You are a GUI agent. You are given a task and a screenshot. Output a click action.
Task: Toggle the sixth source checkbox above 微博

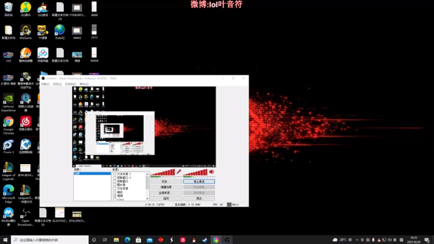(115, 192)
